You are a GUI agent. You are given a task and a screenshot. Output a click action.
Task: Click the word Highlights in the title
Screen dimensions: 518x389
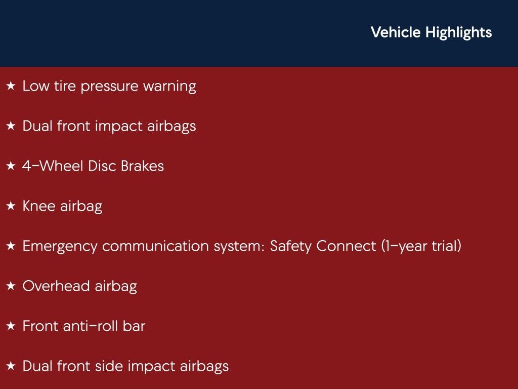[x=458, y=32]
